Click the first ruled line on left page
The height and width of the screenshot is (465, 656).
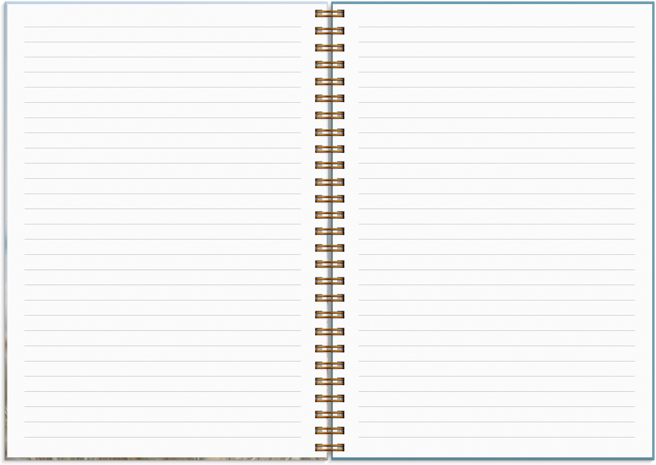point(162,27)
